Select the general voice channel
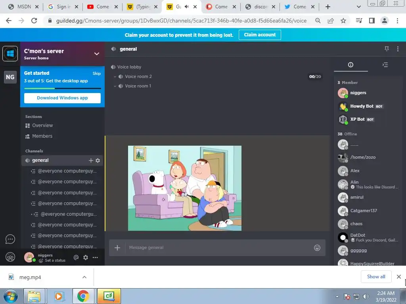 (x=40, y=160)
